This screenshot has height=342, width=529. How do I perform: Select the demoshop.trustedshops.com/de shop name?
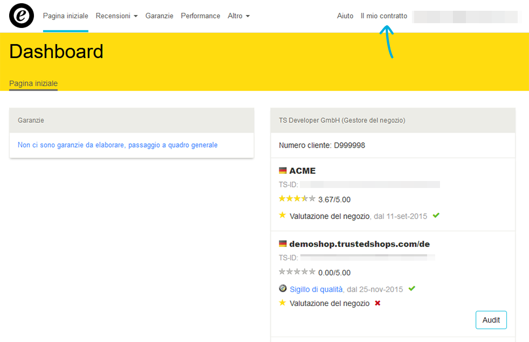[359, 244]
